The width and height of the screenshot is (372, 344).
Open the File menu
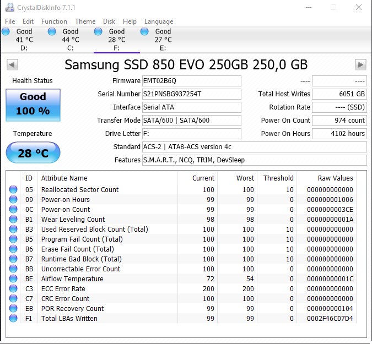pyautogui.click(x=10, y=21)
